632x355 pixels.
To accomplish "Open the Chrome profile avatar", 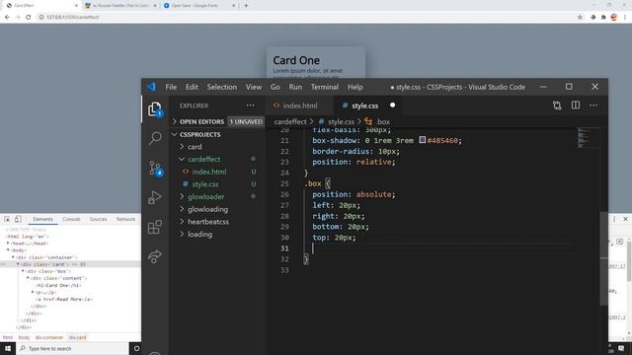I will pyautogui.click(x=614, y=18).
